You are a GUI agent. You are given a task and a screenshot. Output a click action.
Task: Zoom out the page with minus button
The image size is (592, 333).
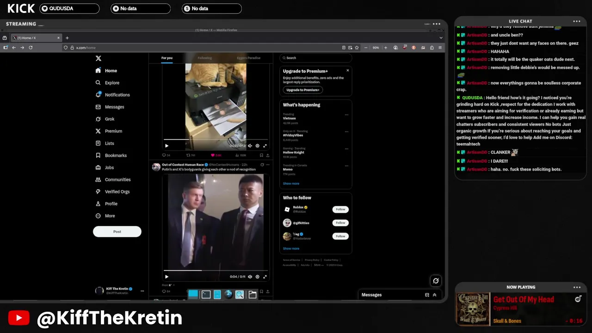[x=366, y=48]
